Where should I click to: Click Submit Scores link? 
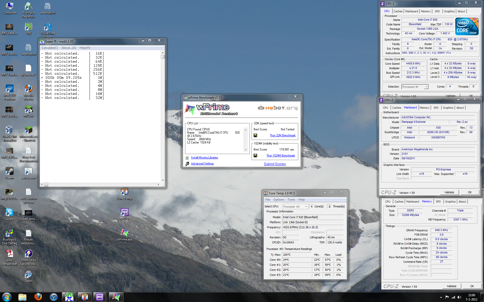(x=275, y=164)
